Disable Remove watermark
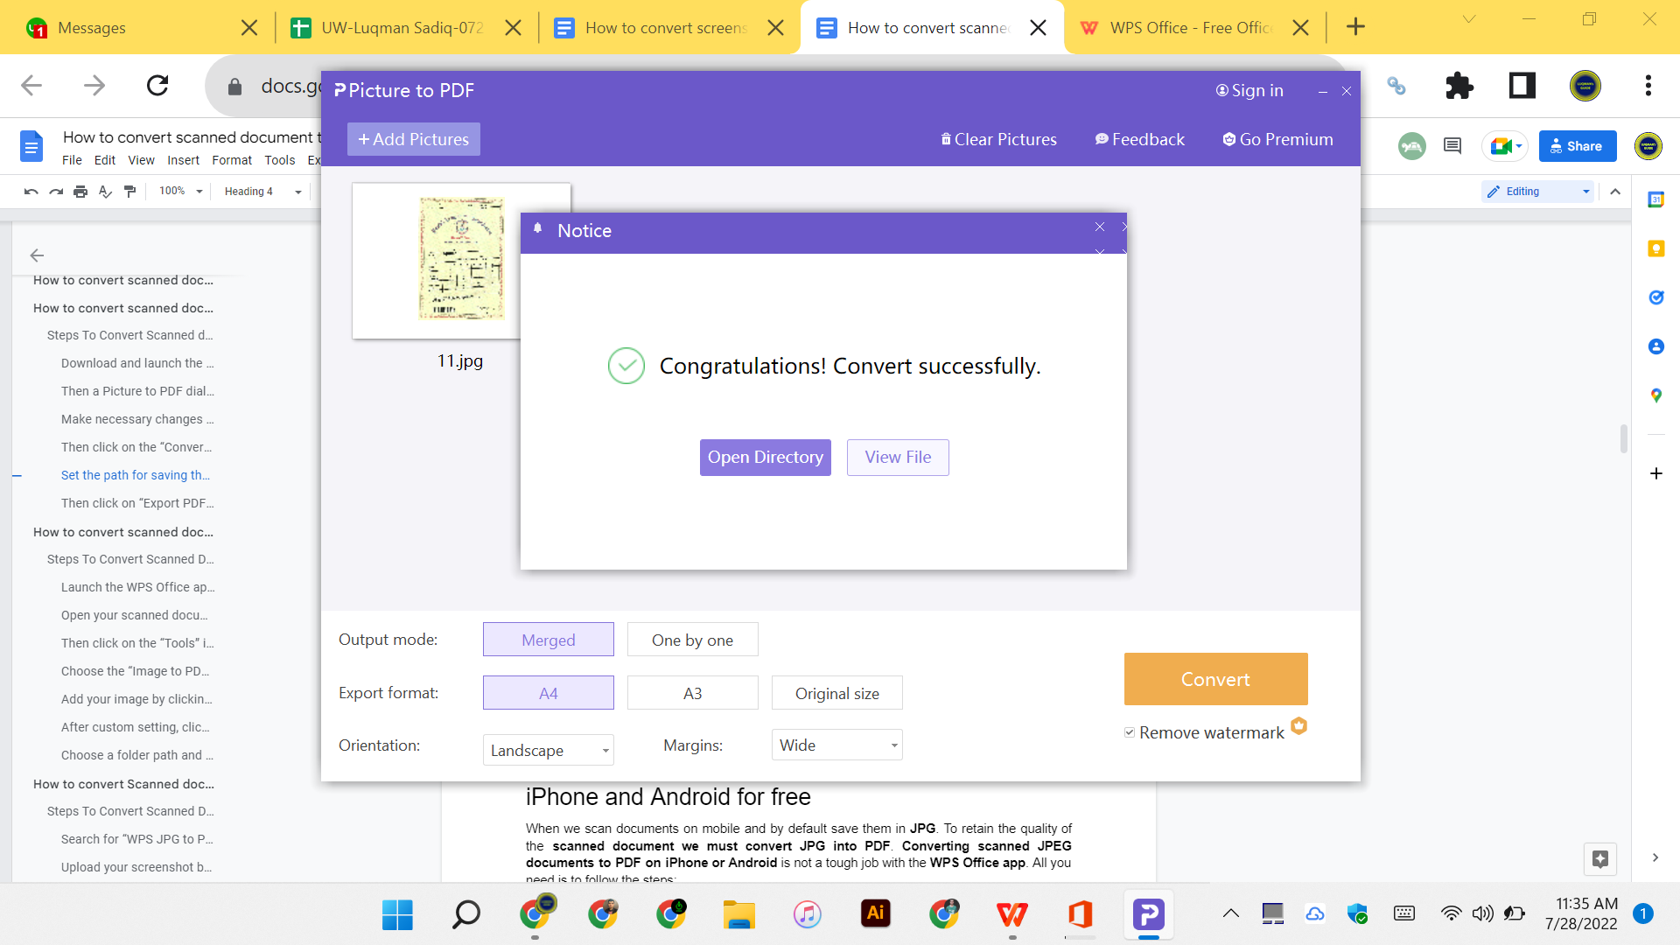Image resolution: width=1680 pixels, height=945 pixels. (1130, 731)
